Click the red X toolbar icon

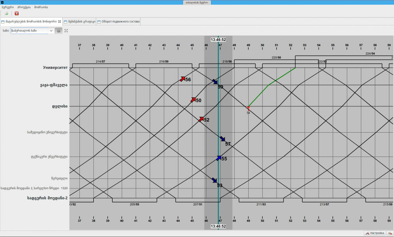pyautogui.click(x=17, y=14)
